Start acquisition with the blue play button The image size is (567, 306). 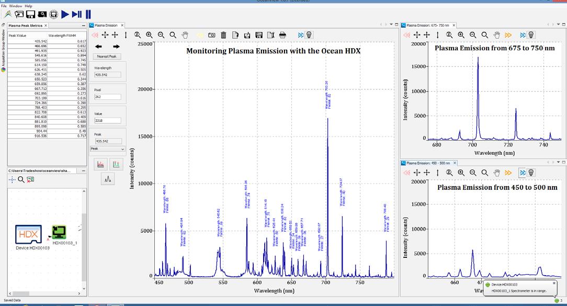[x=65, y=15]
